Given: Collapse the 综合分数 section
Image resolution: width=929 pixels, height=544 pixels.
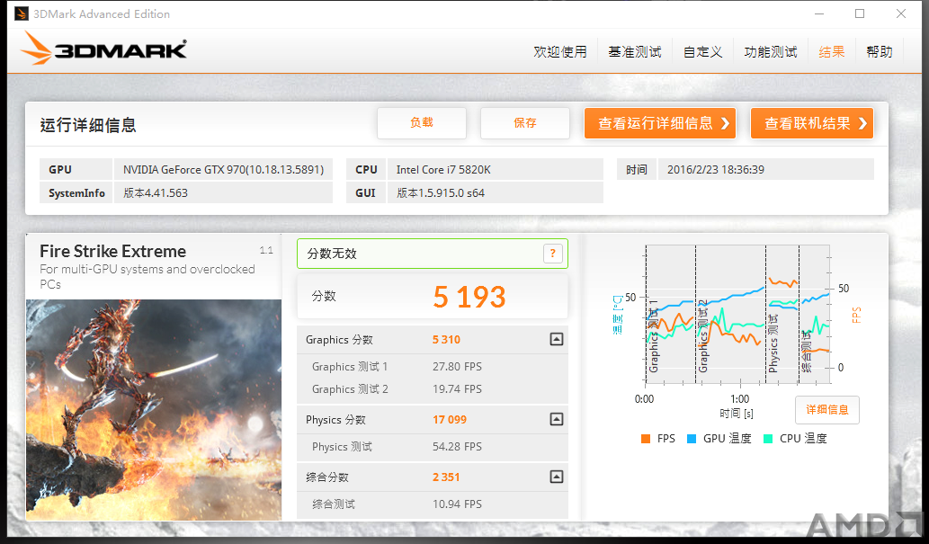Looking at the screenshot, I should pos(557,477).
